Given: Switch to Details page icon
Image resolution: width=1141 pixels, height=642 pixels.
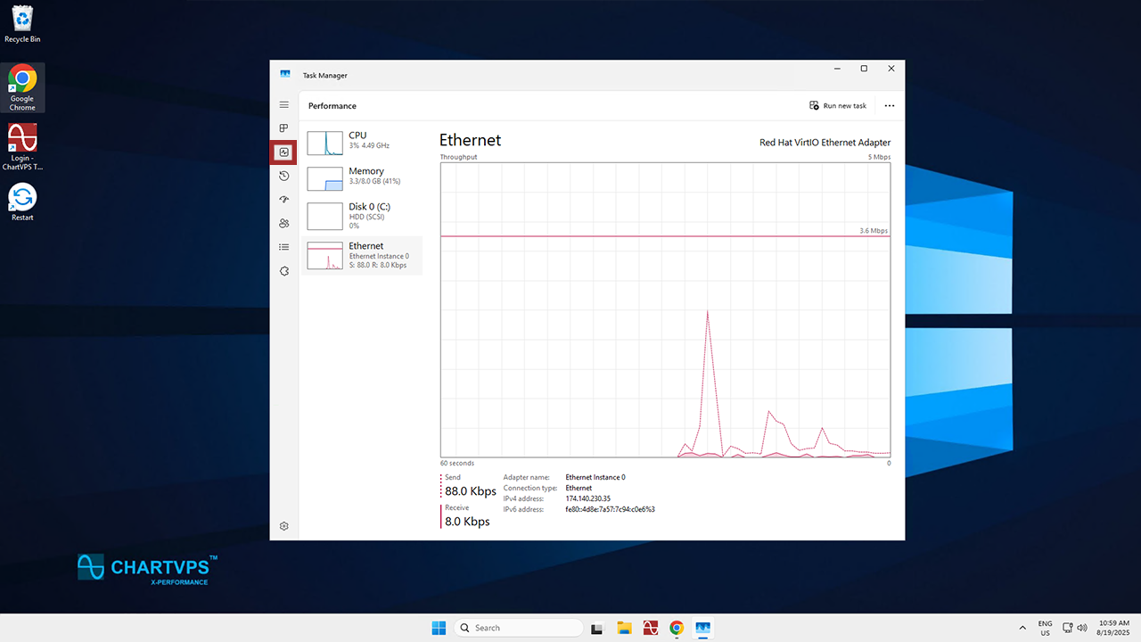Looking at the screenshot, I should click(x=284, y=247).
